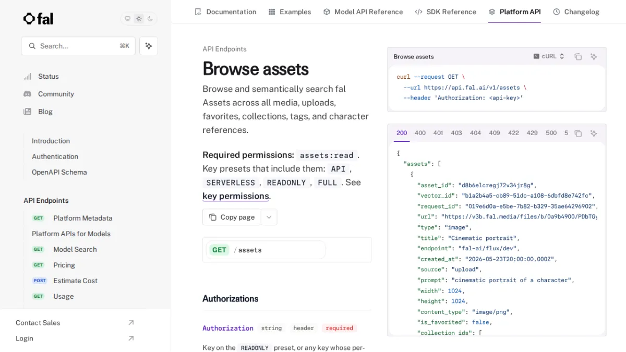The height and width of the screenshot is (352, 626).
Task: Open Estimate Cost POST endpoint
Action: coord(75,281)
